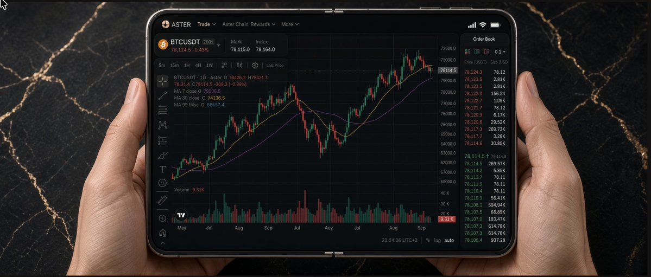Click the TradingView logo badge
This screenshot has height=277, width=651.
[181, 215]
